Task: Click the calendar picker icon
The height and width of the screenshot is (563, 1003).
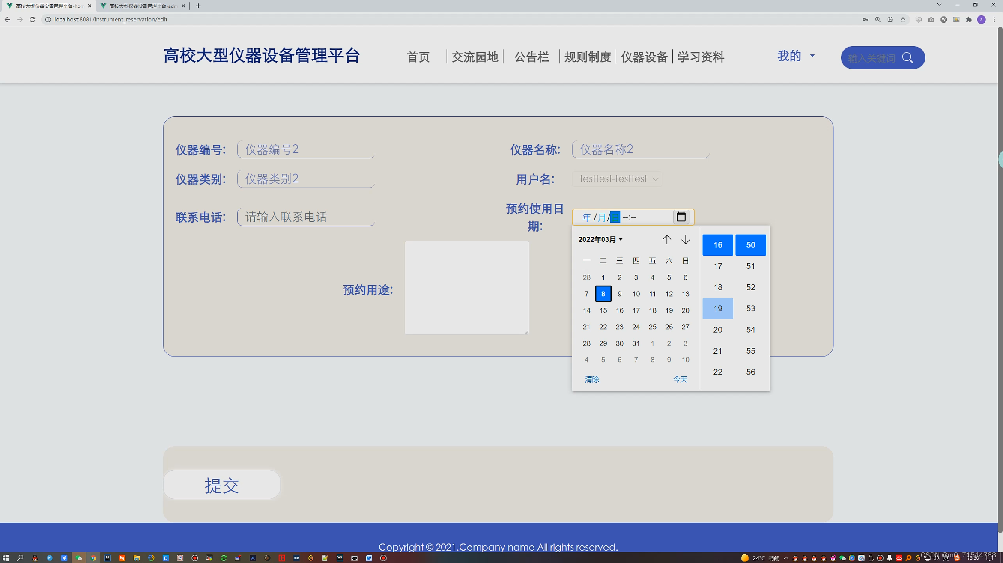Action: [681, 217]
